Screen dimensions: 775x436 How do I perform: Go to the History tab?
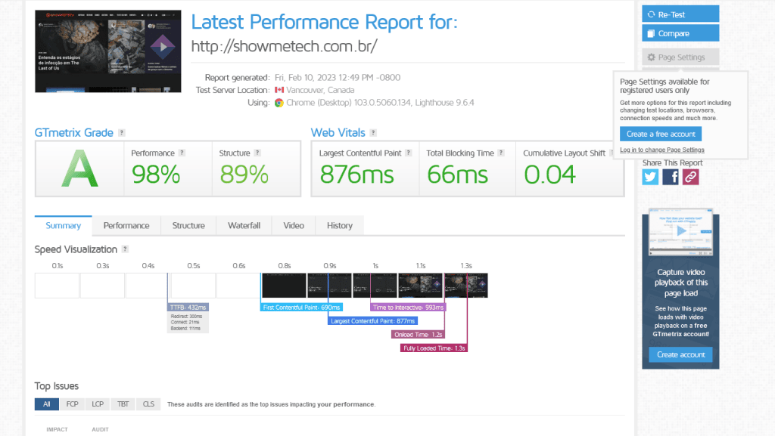tap(340, 225)
